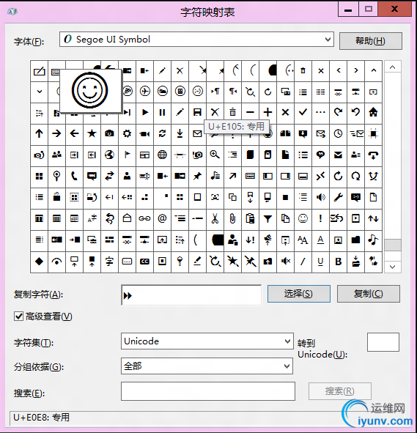Click the 转到 Unicode input box
The image size is (417, 433).
pyautogui.click(x=383, y=342)
